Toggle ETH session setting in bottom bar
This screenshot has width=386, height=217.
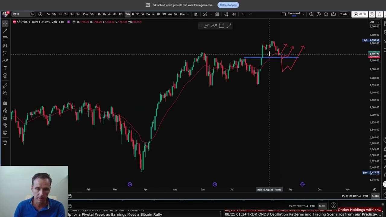pyautogui.click(x=365, y=196)
